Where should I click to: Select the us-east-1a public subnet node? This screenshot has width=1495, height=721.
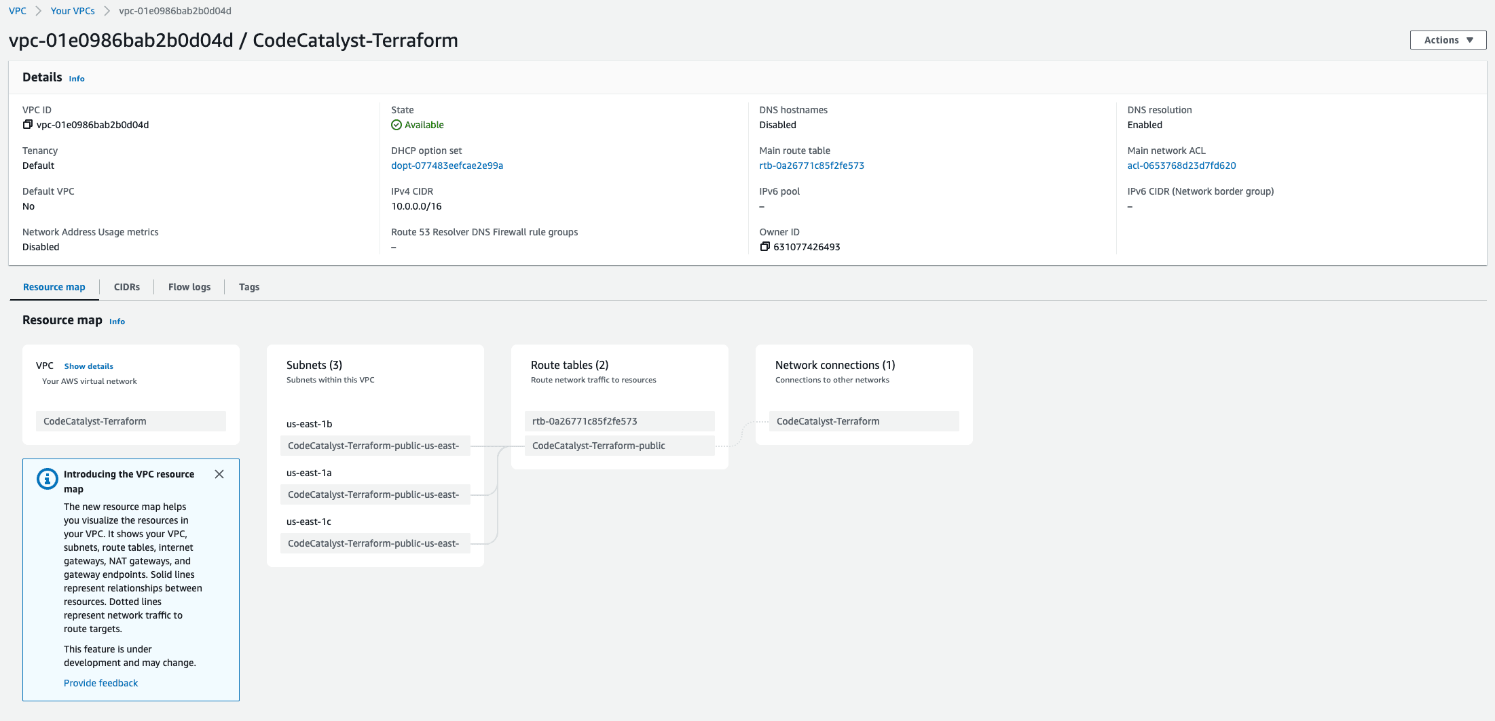pyautogui.click(x=375, y=494)
